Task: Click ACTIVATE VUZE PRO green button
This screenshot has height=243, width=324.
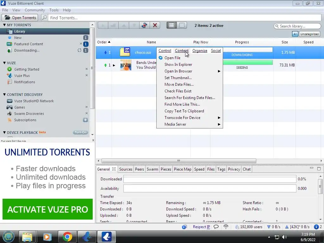Action: pos(47,209)
